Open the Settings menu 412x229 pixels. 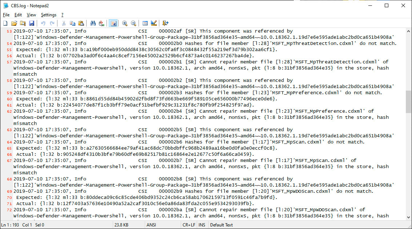tap(49, 15)
